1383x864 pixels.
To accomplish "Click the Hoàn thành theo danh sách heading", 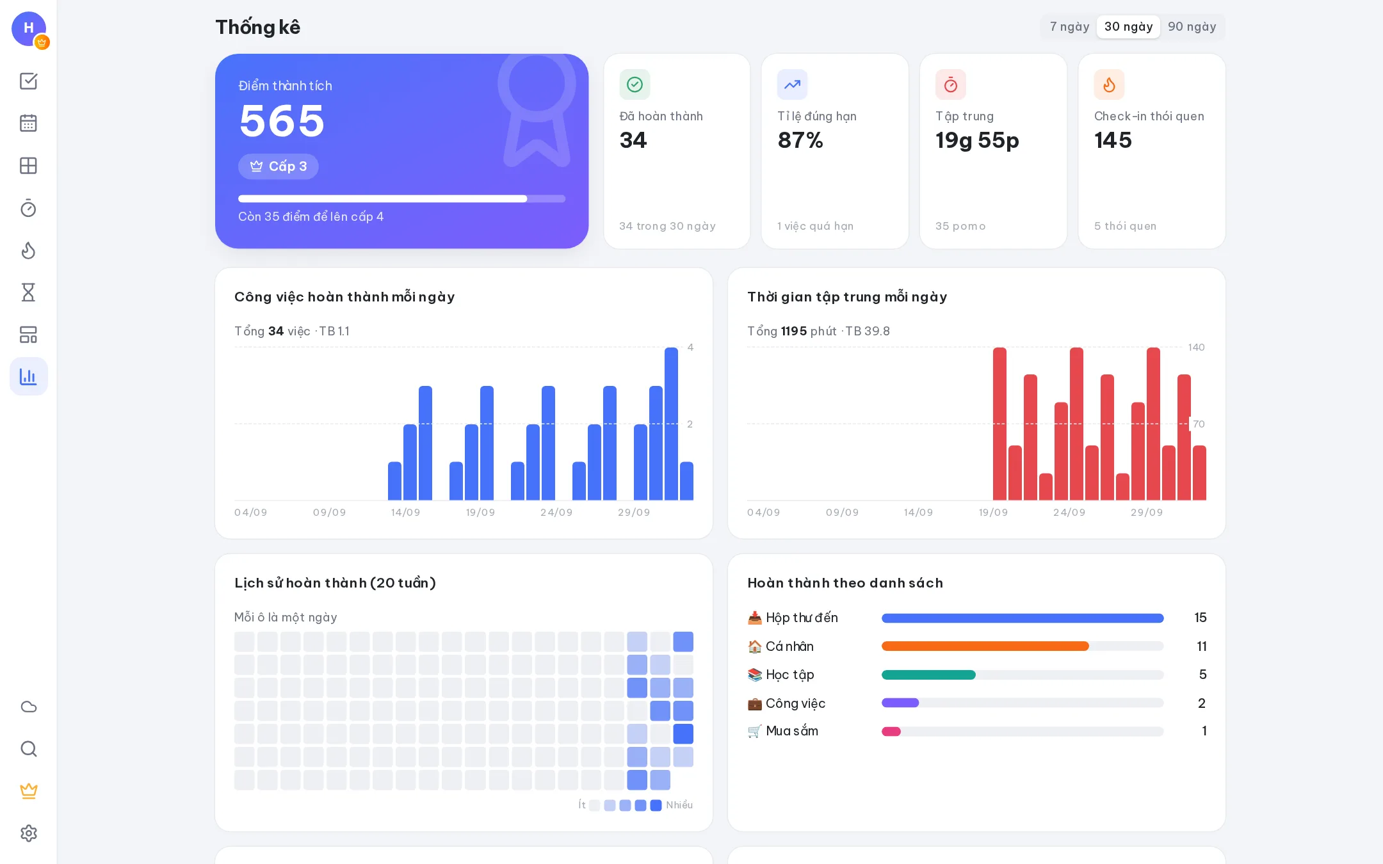I will pos(845,583).
